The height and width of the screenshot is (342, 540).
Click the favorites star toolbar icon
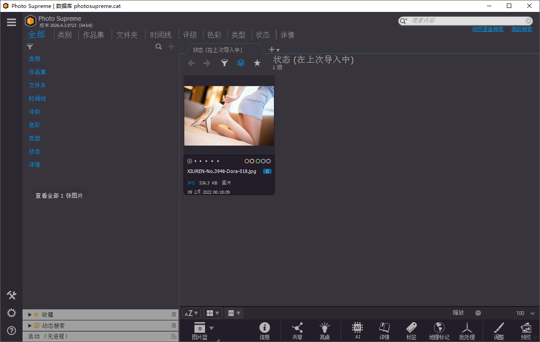257,63
